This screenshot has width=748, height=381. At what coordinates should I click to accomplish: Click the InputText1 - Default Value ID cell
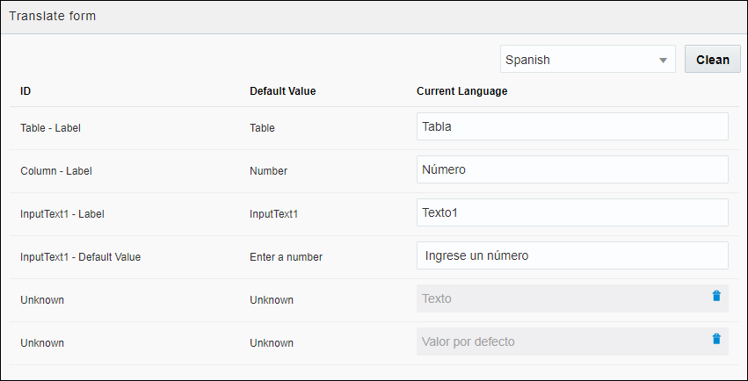tap(81, 256)
